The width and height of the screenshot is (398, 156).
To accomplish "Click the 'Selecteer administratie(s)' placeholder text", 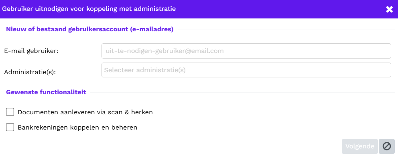I will 145,70.
